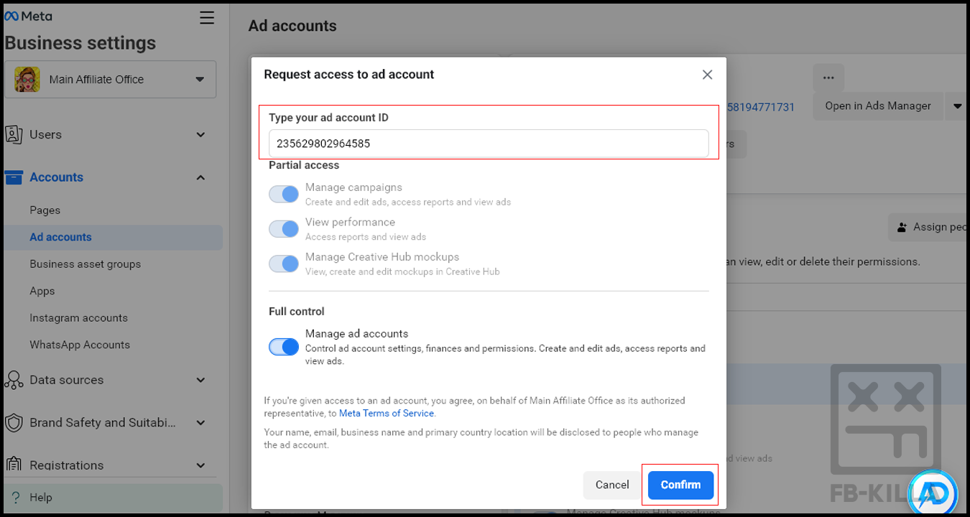The height and width of the screenshot is (517, 970).
Task: Close the Request access dialog with X
Action: 707,75
